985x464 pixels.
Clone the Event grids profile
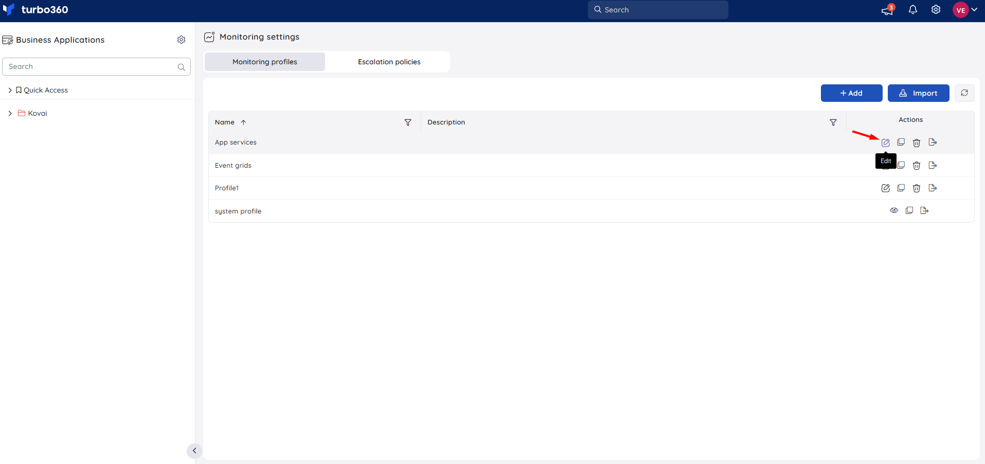point(901,165)
